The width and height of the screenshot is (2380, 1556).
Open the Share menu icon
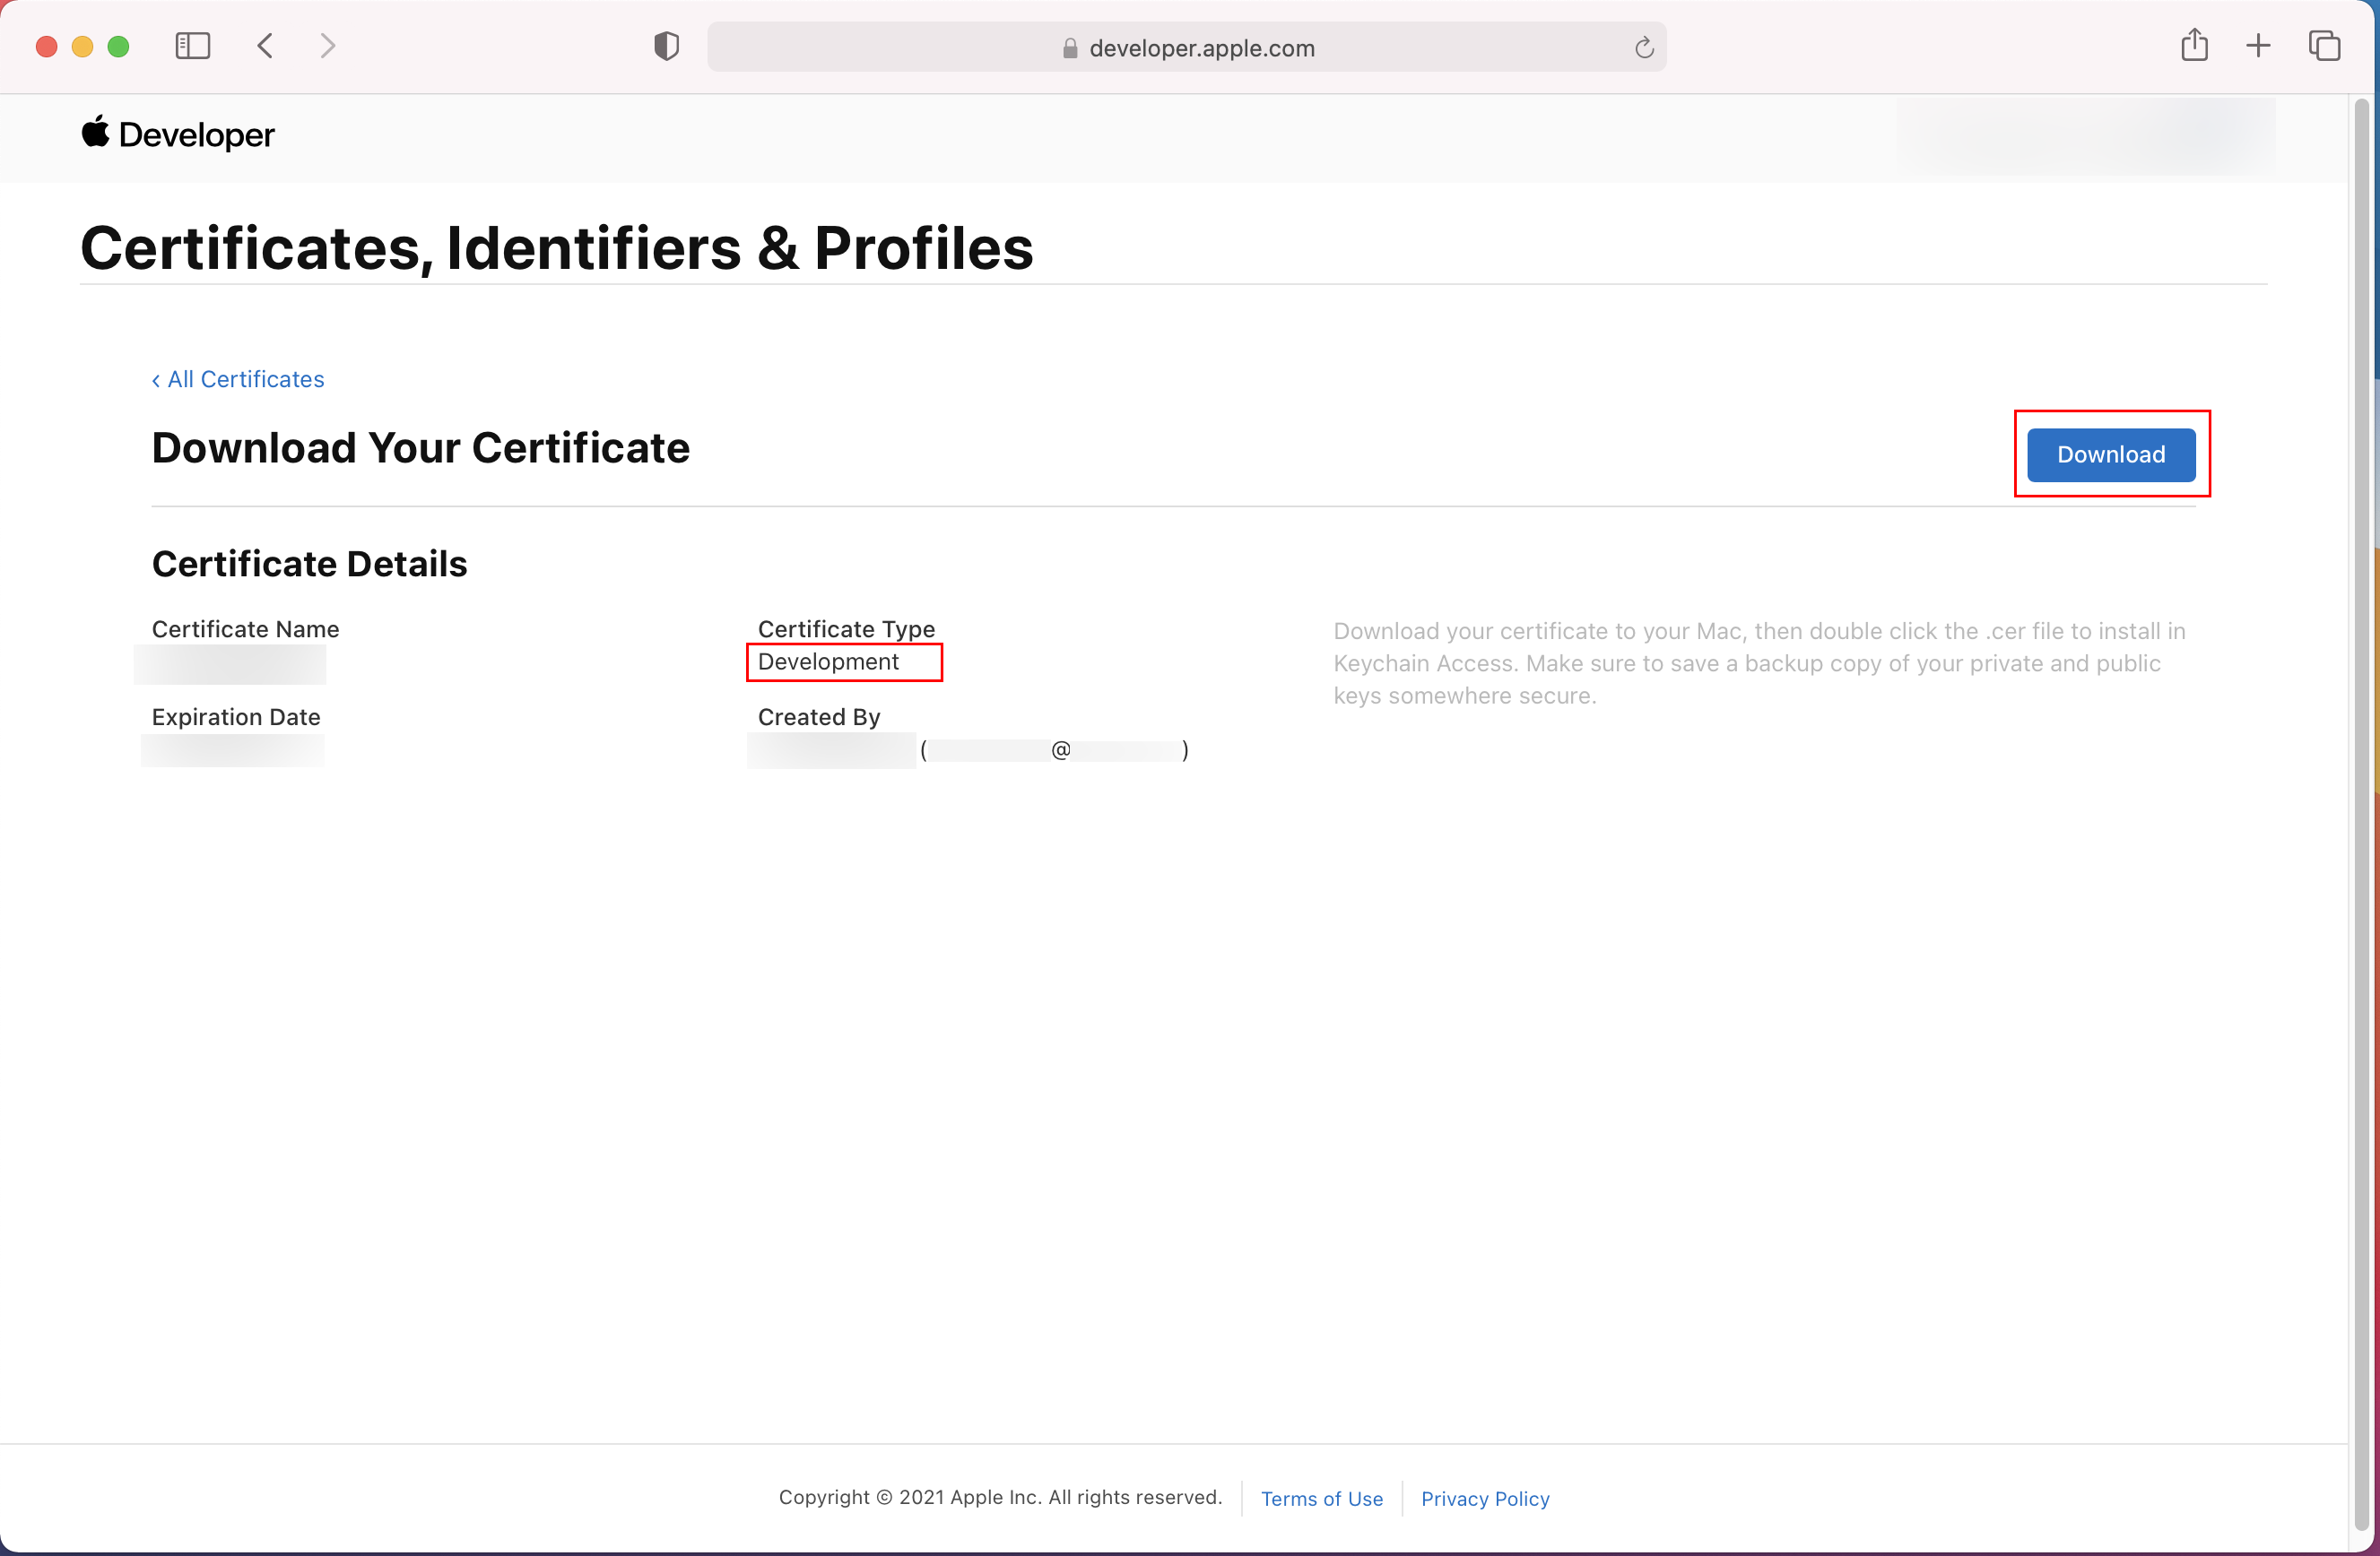(x=2195, y=46)
